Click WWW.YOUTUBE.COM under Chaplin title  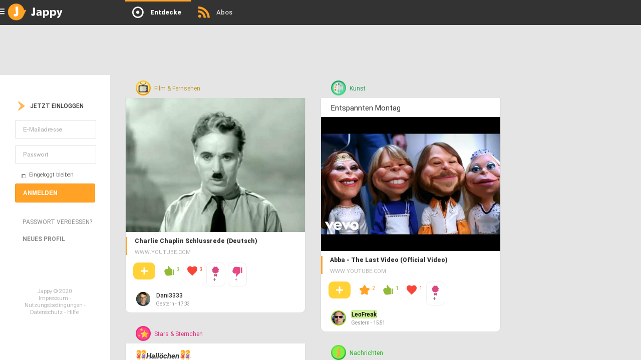click(163, 252)
